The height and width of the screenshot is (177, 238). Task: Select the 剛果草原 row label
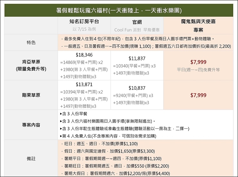31,95
